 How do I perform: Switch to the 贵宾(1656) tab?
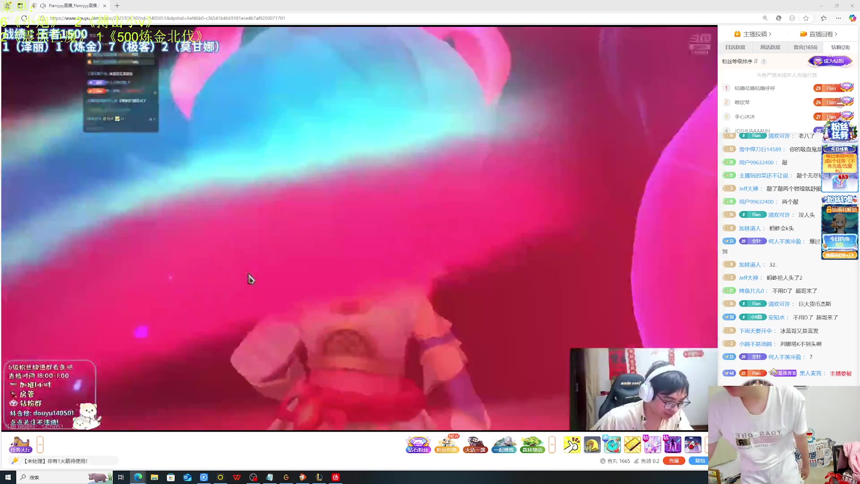click(x=805, y=47)
